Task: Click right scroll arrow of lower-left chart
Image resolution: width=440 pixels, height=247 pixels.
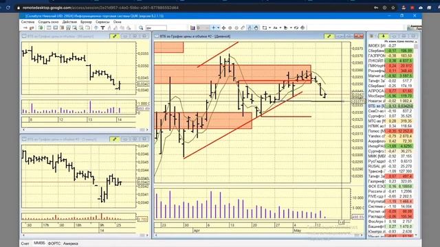Action: (x=147, y=235)
